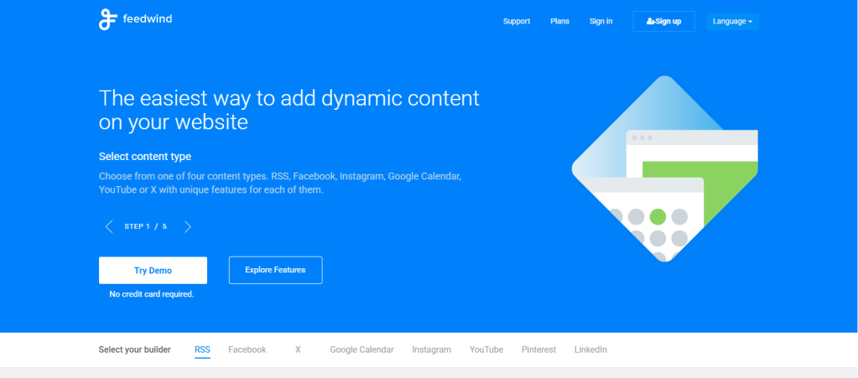The width and height of the screenshot is (858, 378).
Task: Select the RSS builder tab
Action: (202, 350)
